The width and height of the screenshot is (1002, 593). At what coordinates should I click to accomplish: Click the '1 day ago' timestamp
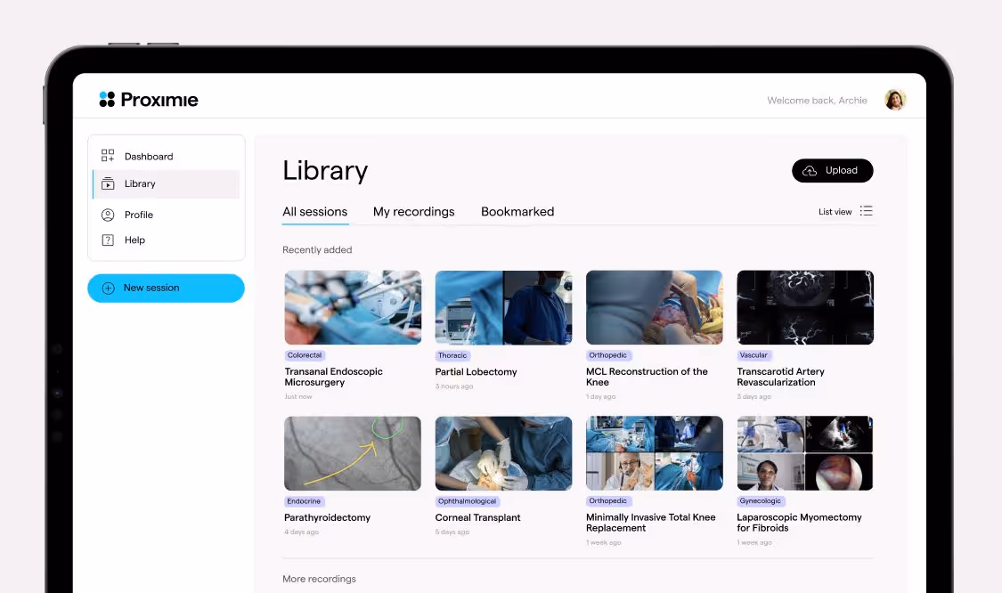tap(600, 397)
